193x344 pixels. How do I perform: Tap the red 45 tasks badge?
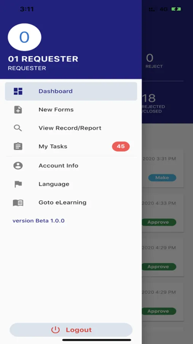121,146
